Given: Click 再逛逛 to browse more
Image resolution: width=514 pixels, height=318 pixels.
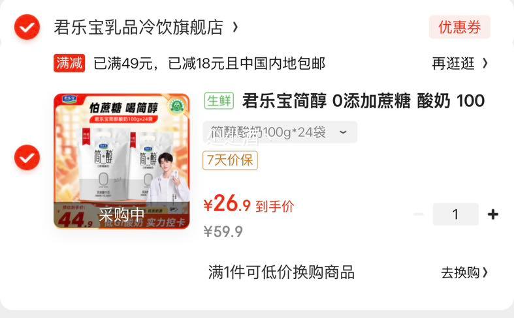Looking at the screenshot, I should (453, 63).
